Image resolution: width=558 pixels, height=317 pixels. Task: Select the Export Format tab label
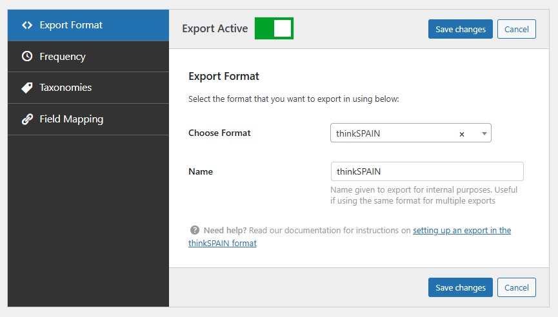71,25
